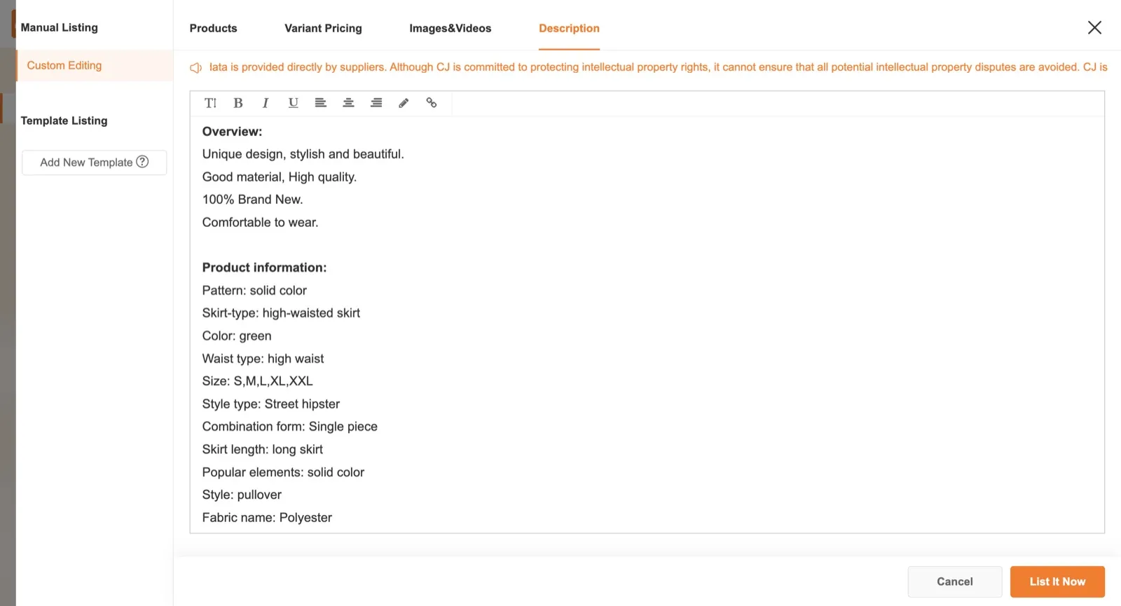This screenshot has width=1121, height=606.
Task: Choose Custom Editing in the sidebar
Action: (x=95, y=65)
